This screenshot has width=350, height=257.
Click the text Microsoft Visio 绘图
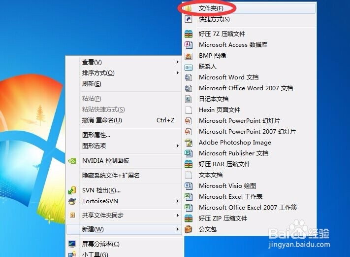[227, 185]
